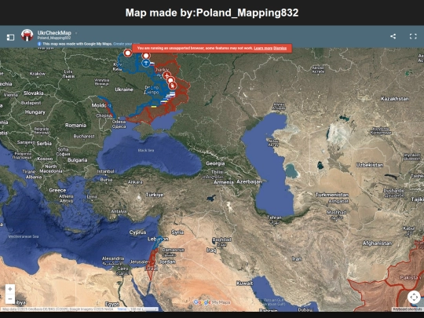Click the 'Georgia' country label
The height and width of the screenshot is (318, 424).
pyautogui.click(x=215, y=163)
